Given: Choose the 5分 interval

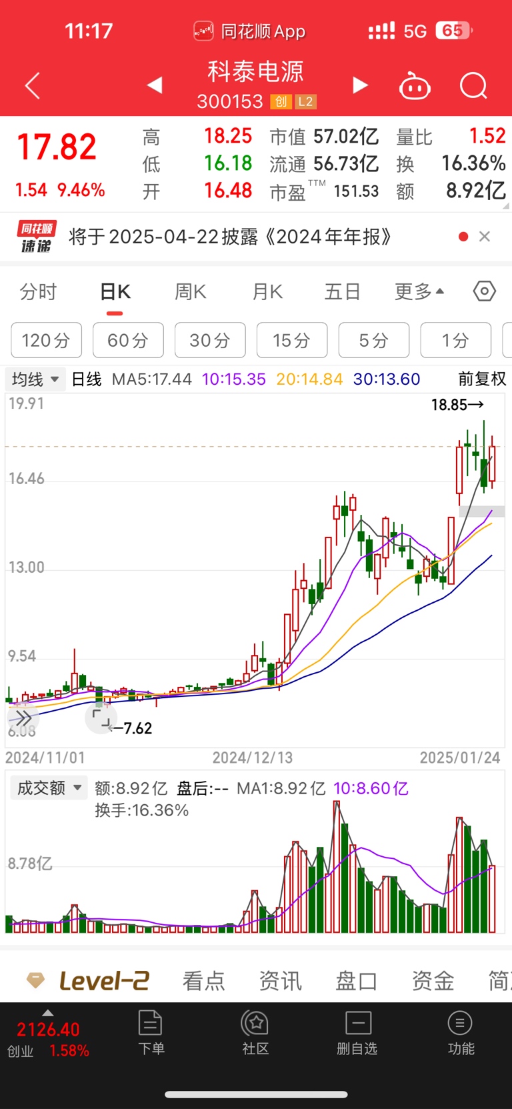Looking at the screenshot, I should coord(374,340).
